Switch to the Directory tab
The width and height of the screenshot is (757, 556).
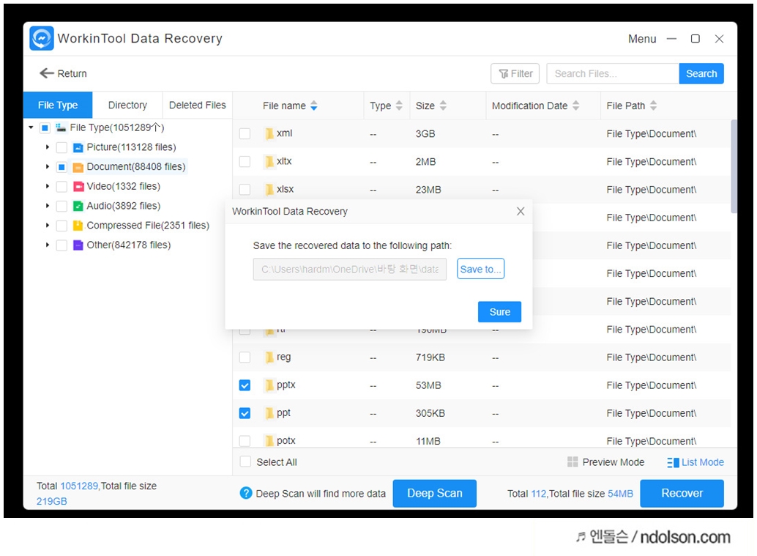pos(127,105)
